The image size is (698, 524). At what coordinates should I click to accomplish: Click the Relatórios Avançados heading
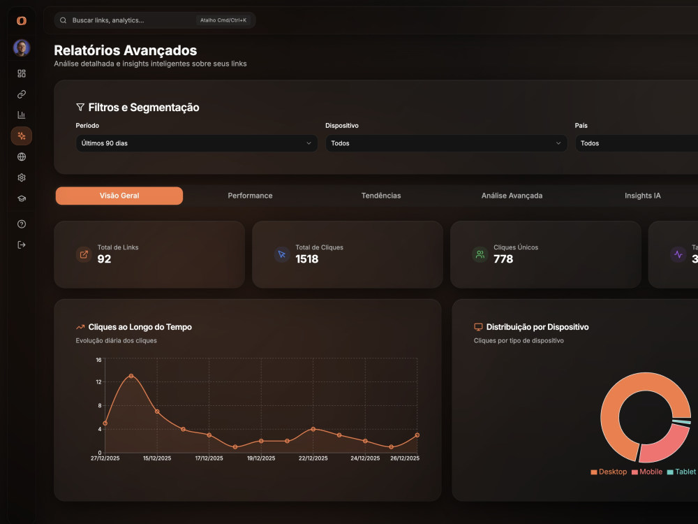pyautogui.click(x=126, y=50)
